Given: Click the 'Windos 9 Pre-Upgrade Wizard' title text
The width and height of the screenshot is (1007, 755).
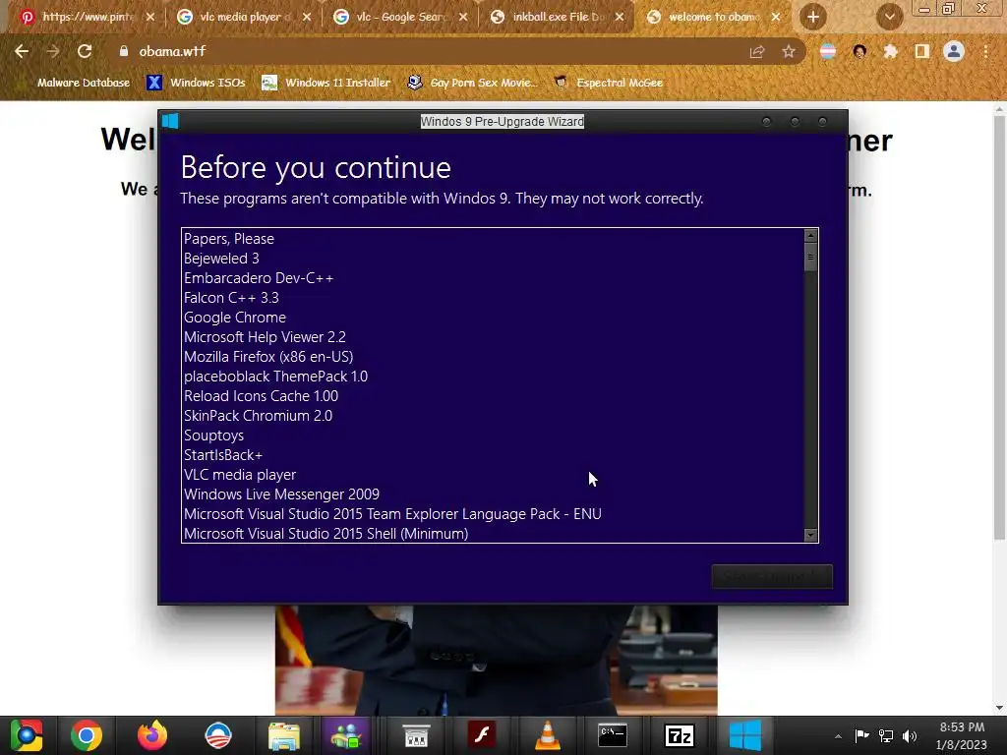Looking at the screenshot, I should 503,121.
